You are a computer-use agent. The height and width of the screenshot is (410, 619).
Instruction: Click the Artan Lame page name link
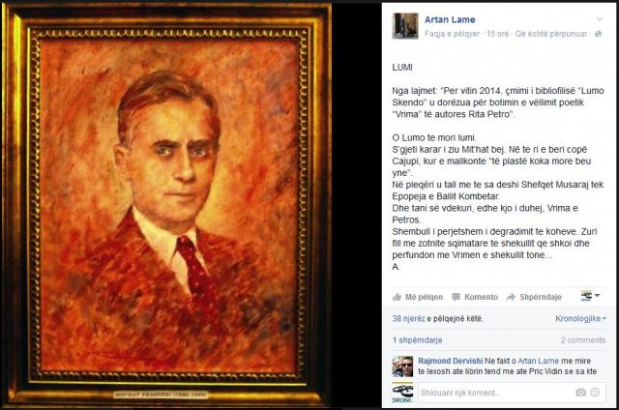coord(450,19)
